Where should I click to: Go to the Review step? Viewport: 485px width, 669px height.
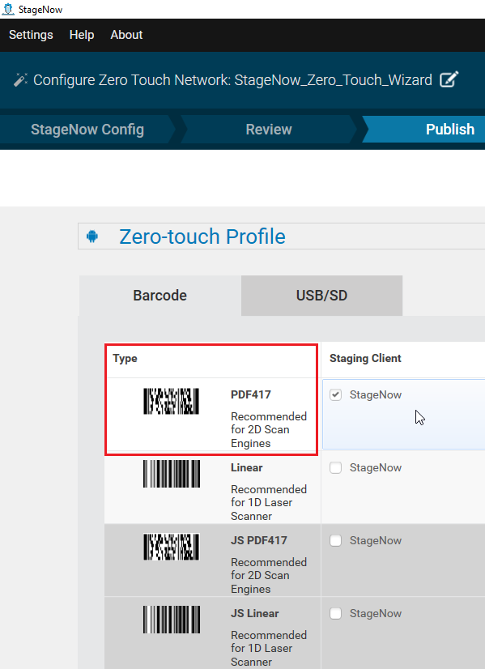click(x=269, y=130)
